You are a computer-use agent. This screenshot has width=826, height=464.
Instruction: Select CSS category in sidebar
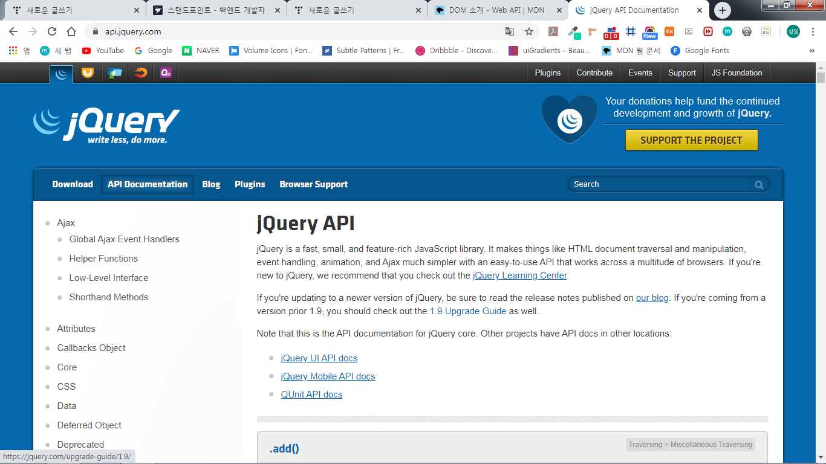pyautogui.click(x=67, y=387)
